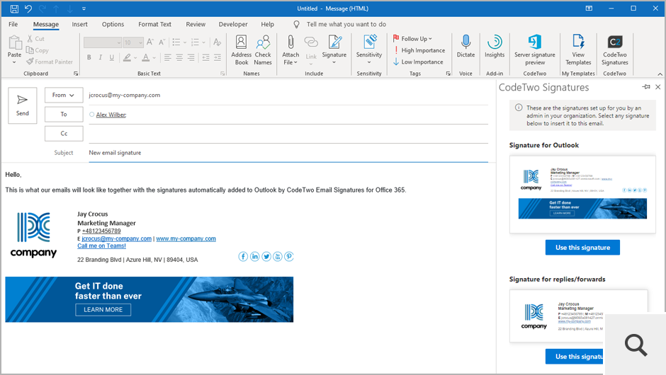Viewport: 666px width, 375px height.
Task: Start a numbered list
Action: point(195,42)
